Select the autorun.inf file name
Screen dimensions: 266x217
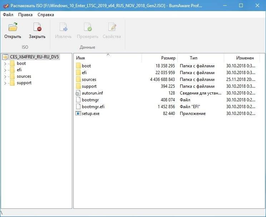click(x=92, y=93)
